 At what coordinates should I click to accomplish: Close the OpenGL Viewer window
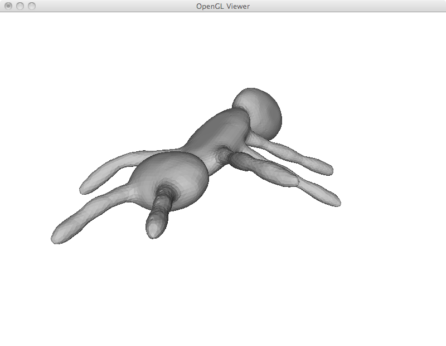pyautogui.click(x=8, y=6)
